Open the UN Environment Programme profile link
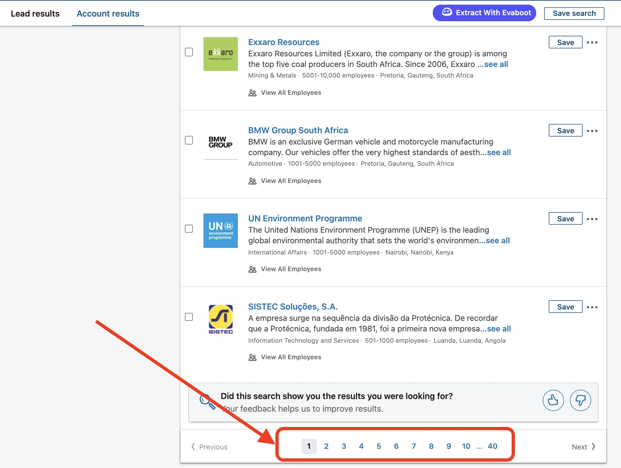The width and height of the screenshot is (621, 468). point(305,218)
